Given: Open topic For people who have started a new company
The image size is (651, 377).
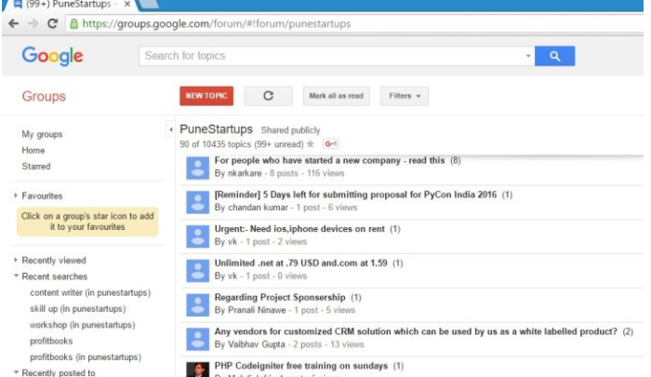Looking at the screenshot, I should tap(329, 160).
